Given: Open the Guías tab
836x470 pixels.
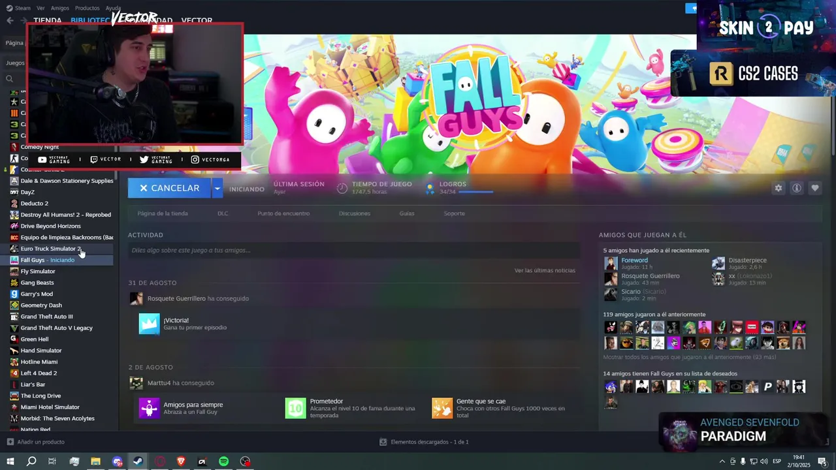Looking at the screenshot, I should point(407,213).
